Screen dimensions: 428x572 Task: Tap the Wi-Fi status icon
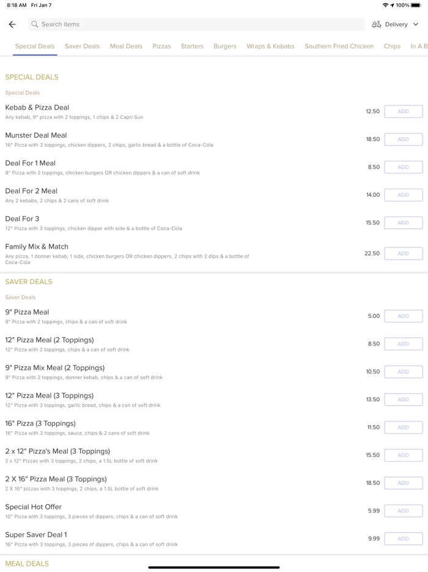click(385, 5)
